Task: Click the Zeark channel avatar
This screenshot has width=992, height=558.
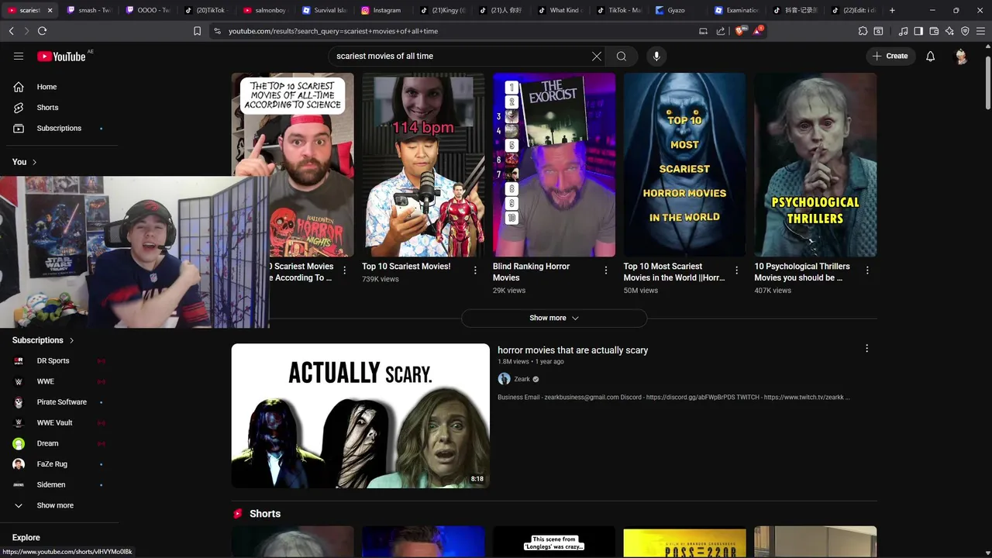Action: click(x=504, y=379)
